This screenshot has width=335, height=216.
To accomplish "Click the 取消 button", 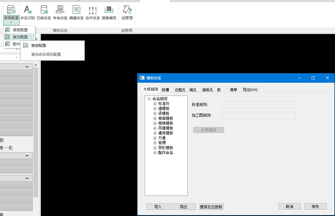I will click(x=290, y=207).
